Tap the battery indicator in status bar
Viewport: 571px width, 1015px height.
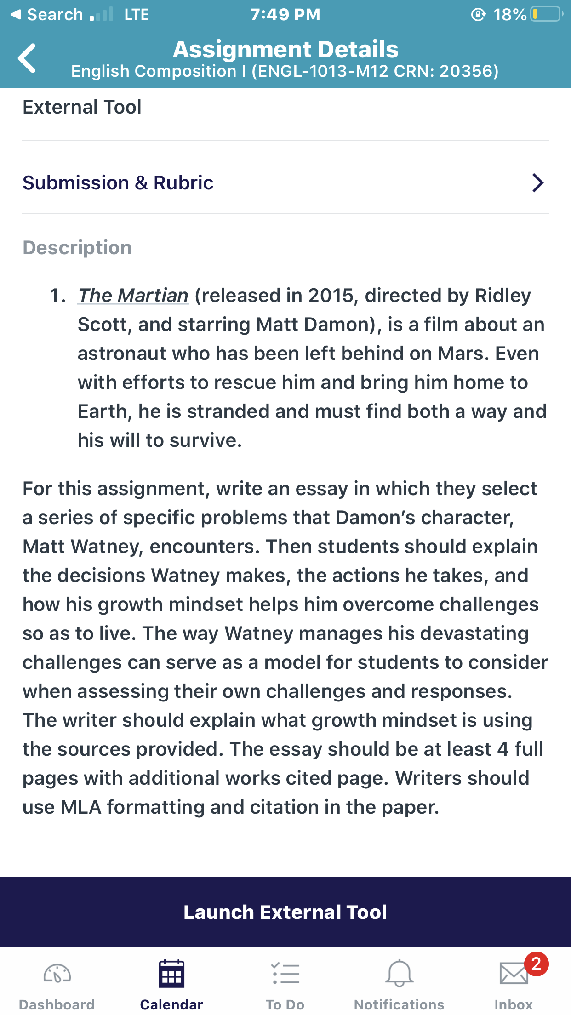[x=547, y=14]
